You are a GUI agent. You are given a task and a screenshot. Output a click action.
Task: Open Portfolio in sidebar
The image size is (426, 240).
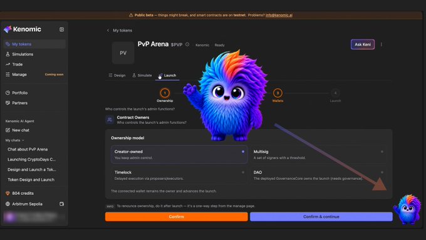[x=34, y=93]
